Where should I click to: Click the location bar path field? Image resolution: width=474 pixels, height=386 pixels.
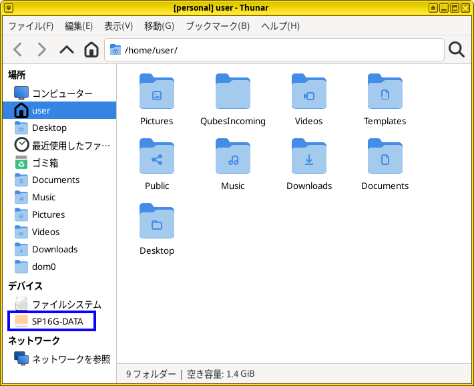click(274, 50)
